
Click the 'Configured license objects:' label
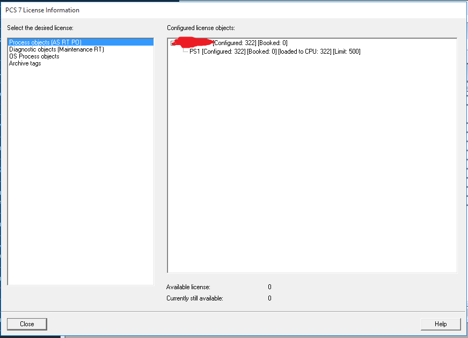[x=201, y=28]
